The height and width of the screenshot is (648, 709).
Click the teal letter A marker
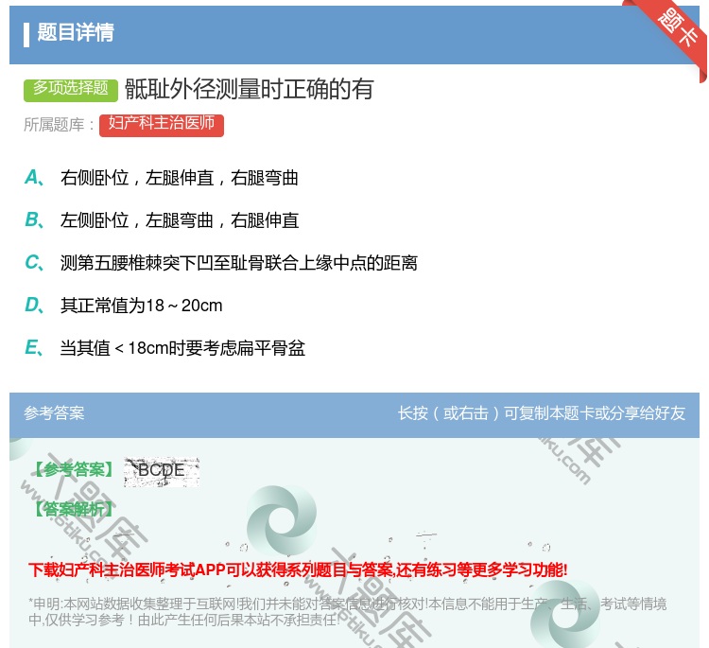pos(34,178)
